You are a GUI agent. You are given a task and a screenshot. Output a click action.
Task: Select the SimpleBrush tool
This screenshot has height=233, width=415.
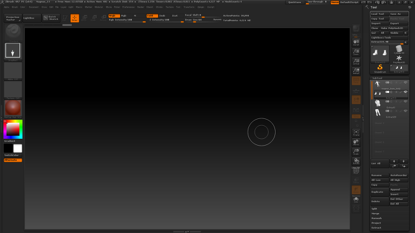pyautogui.click(x=380, y=69)
